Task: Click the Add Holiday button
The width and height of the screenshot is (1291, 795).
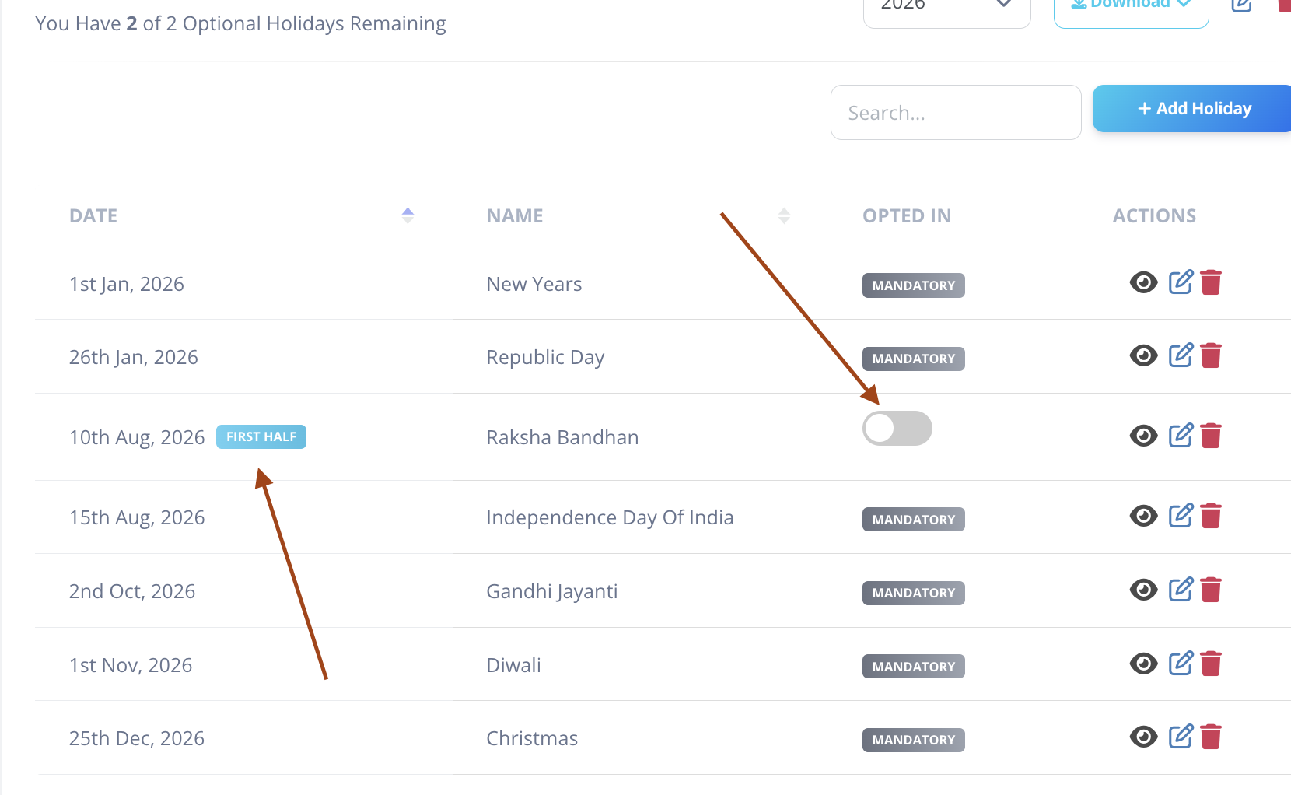Action: (1191, 108)
